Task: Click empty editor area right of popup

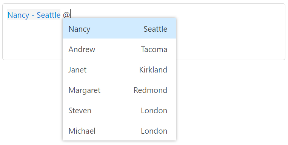Action: pos(229,37)
